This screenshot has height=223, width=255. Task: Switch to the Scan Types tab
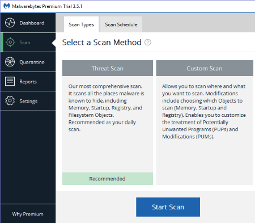point(81,24)
